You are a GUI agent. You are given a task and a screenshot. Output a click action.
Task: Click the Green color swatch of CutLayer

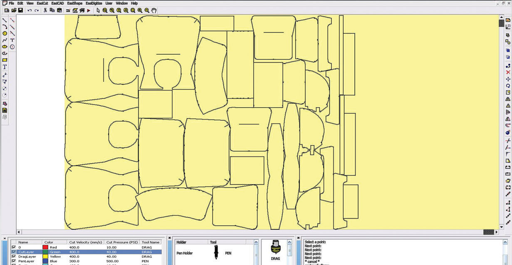[45, 252]
